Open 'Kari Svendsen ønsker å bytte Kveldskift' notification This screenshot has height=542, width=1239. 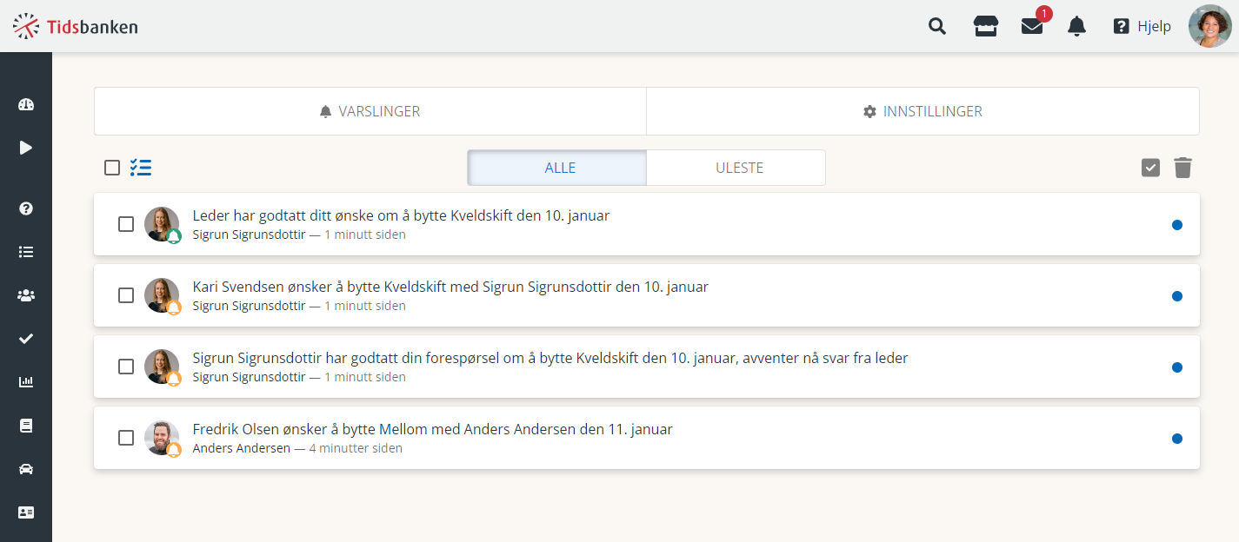pyautogui.click(x=647, y=295)
